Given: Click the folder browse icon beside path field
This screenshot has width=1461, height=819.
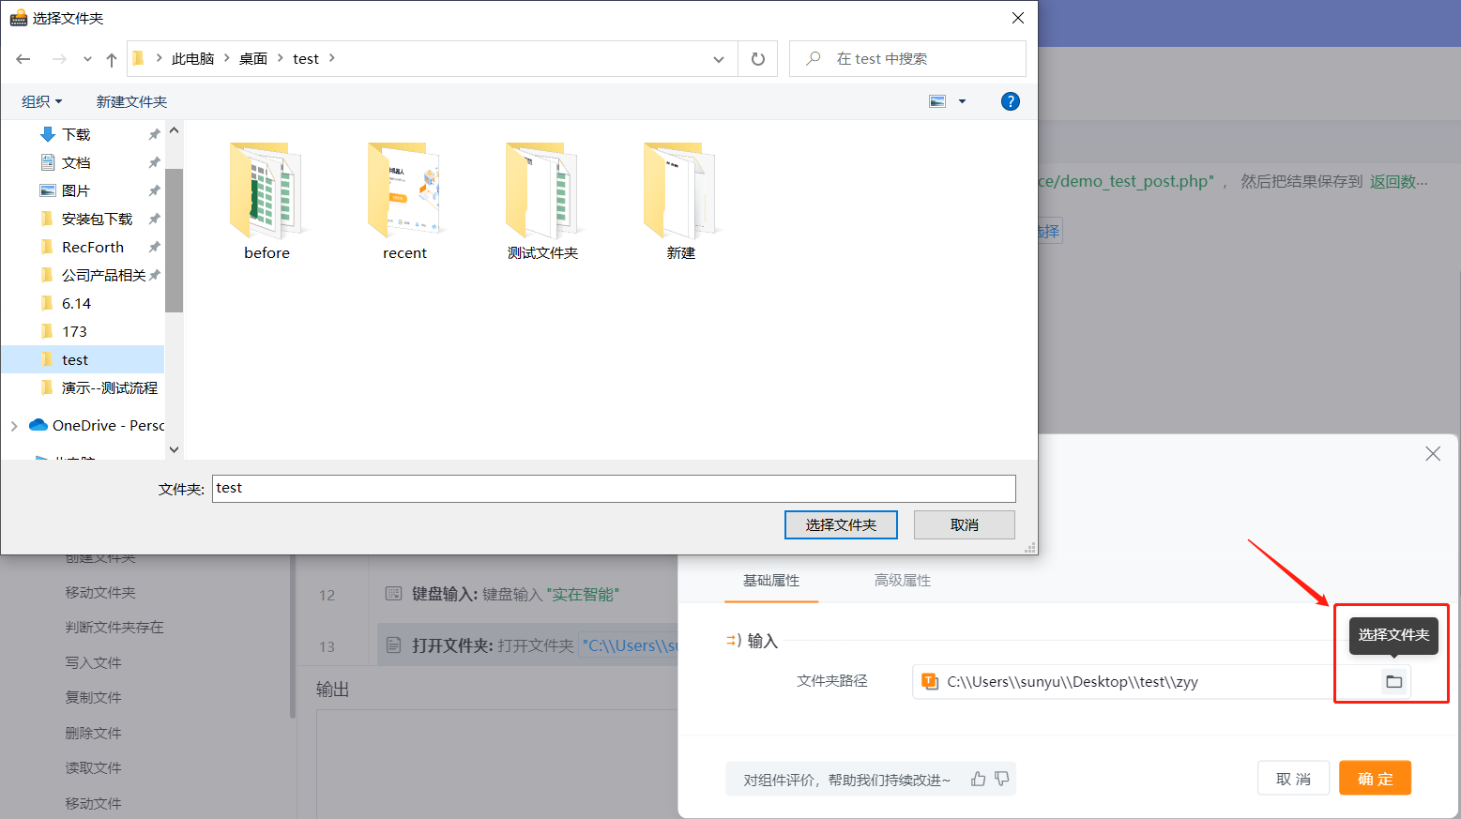Looking at the screenshot, I should pos(1393,682).
